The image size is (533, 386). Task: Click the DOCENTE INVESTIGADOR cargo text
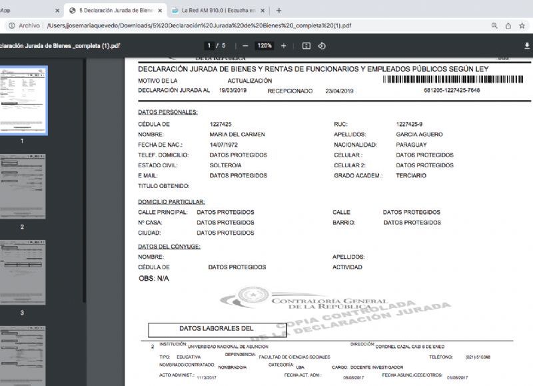376,367
